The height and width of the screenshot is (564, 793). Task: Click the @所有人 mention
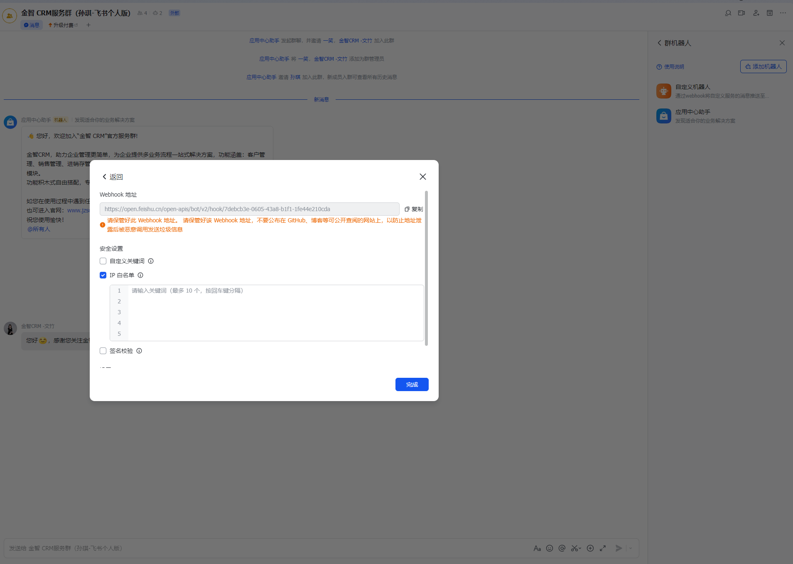pos(39,229)
